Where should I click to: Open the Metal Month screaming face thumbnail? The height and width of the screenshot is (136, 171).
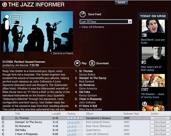(x=153, y=26)
